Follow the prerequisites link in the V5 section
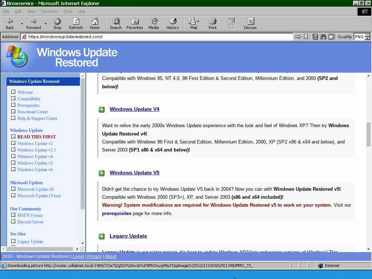 click(117, 214)
